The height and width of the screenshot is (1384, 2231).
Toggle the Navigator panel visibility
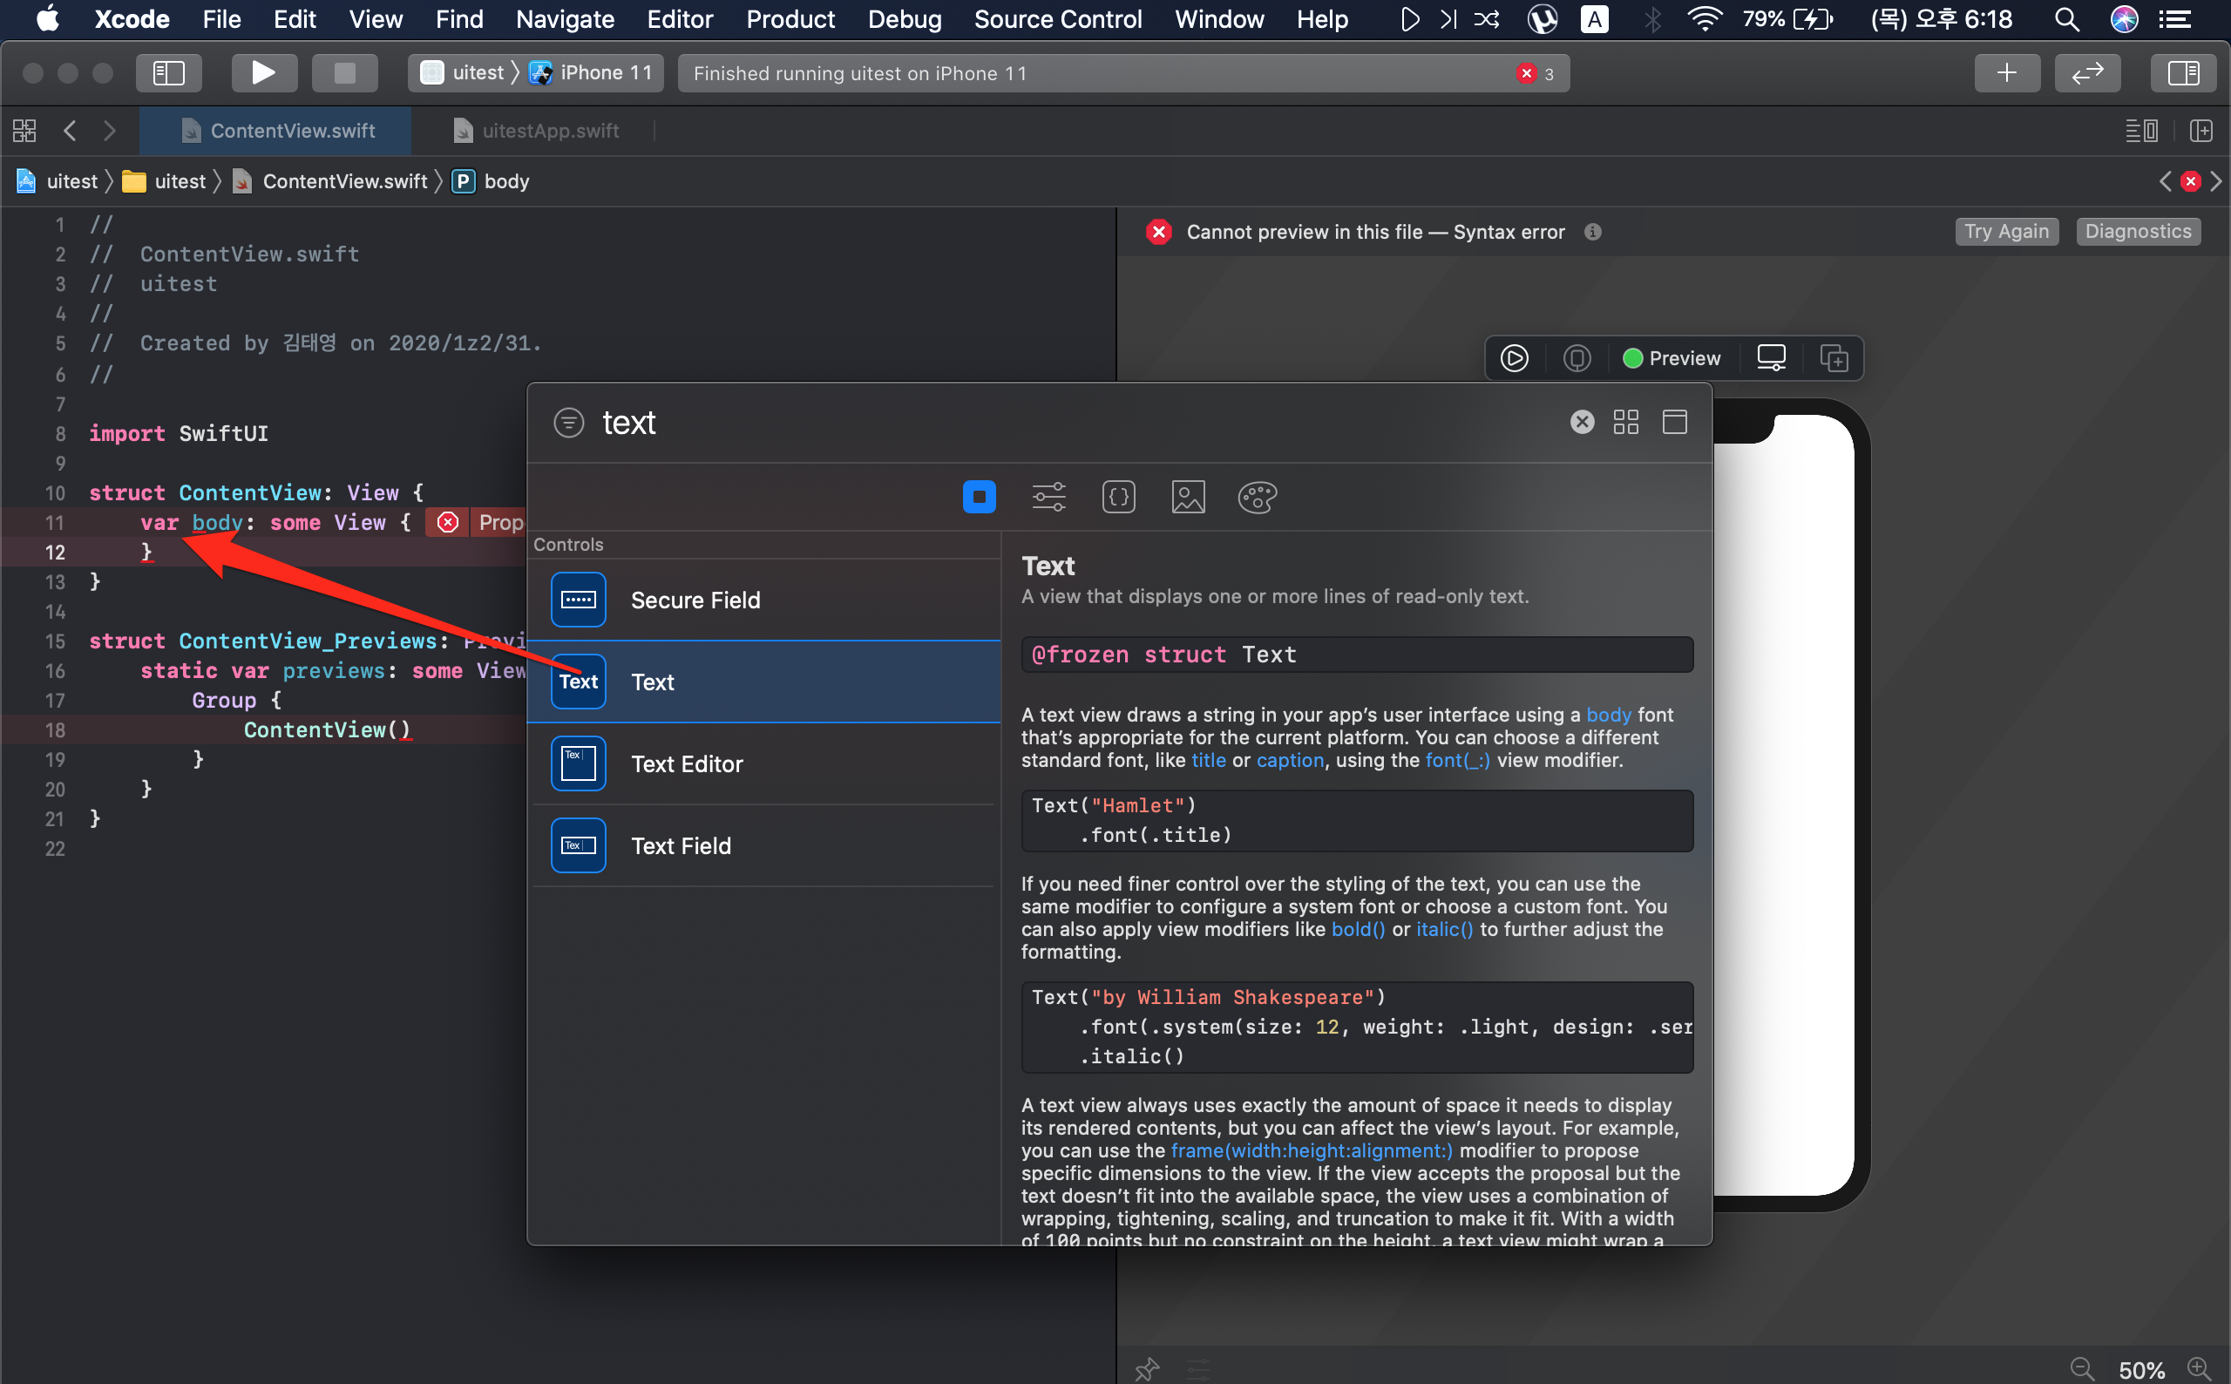coord(168,73)
